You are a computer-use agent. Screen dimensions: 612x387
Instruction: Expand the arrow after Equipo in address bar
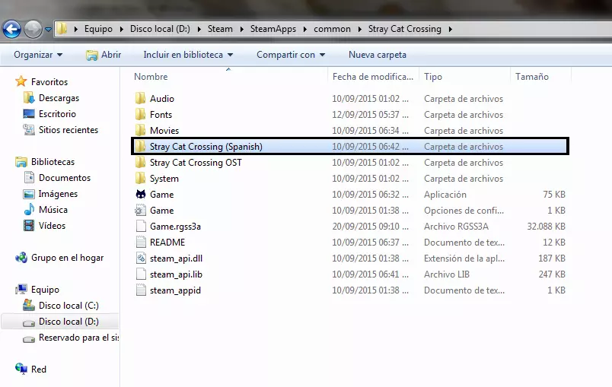[121, 29]
